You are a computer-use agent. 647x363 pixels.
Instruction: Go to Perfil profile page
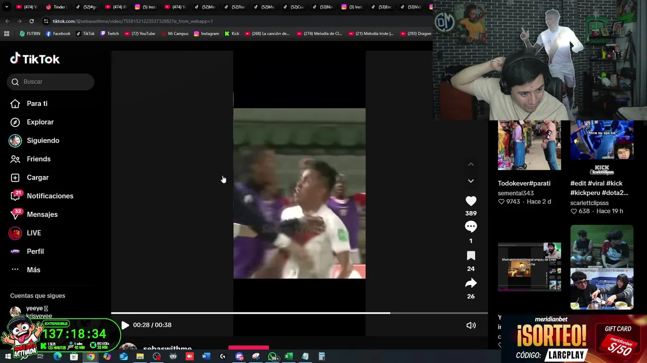pyautogui.click(x=27, y=251)
